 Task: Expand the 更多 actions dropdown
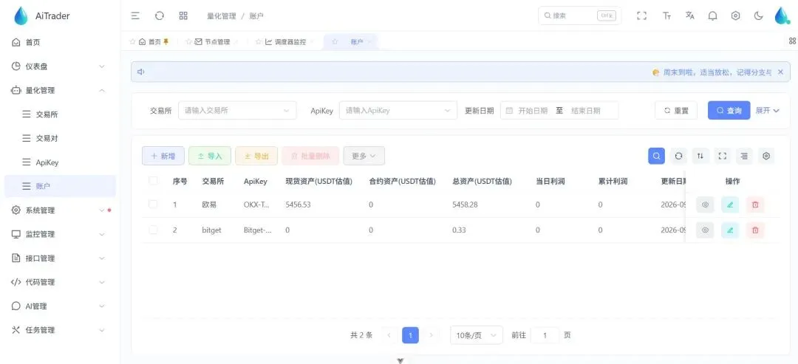(364, 156)
